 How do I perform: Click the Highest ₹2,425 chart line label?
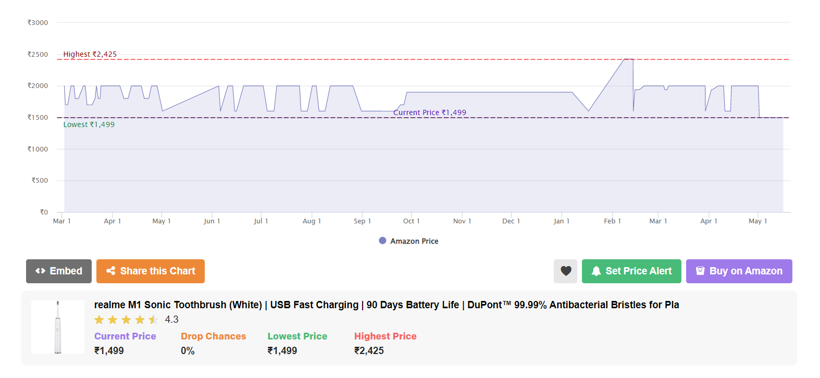90,54
